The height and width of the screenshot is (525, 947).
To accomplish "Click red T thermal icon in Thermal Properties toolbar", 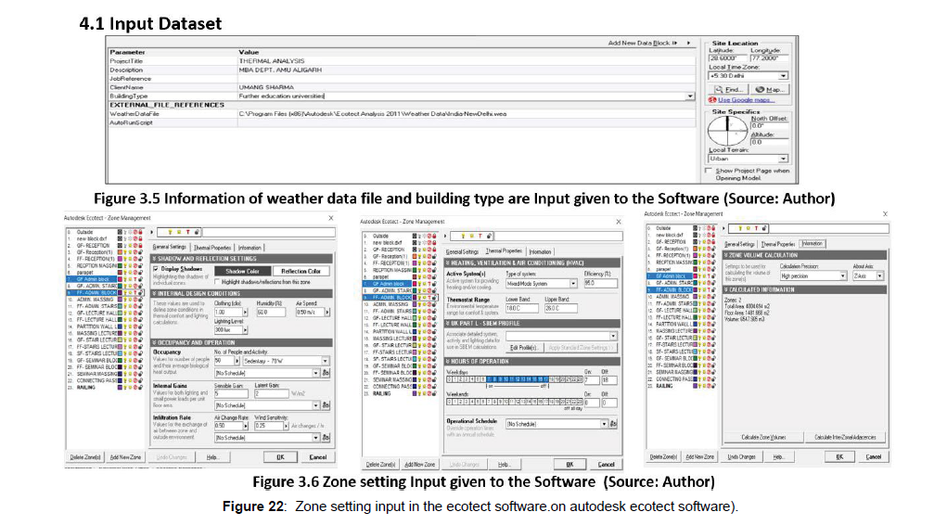I will click(480, 236).
